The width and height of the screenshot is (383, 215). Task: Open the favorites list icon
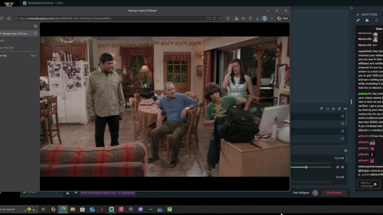(x=243, y=18)
